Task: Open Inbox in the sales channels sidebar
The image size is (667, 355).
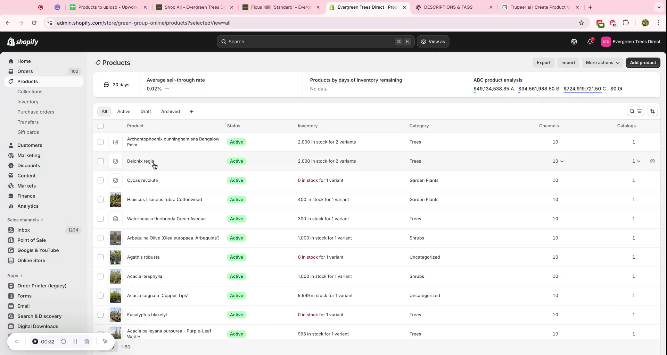Action: pyautogui.click(x=24, y=230)
